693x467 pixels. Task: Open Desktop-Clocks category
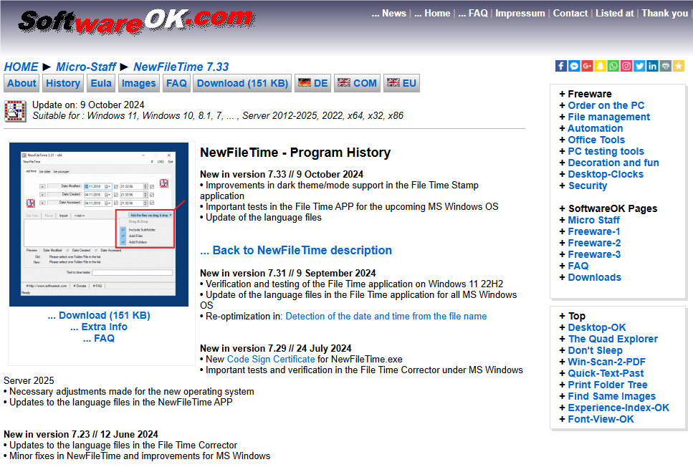click(x=606, y=175)
